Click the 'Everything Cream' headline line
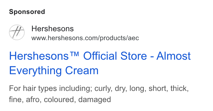 (x=54, y=71)
